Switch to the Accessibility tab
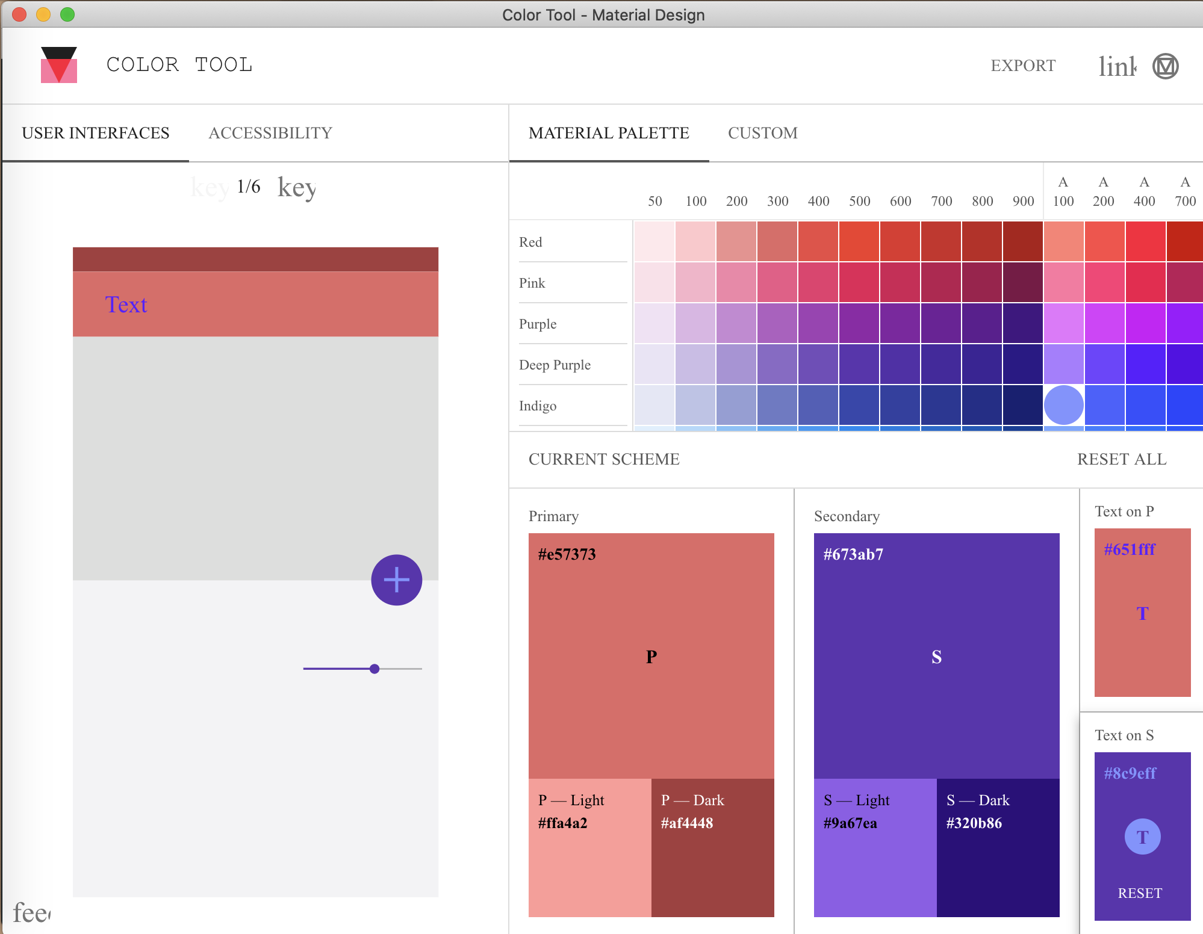 270,133
